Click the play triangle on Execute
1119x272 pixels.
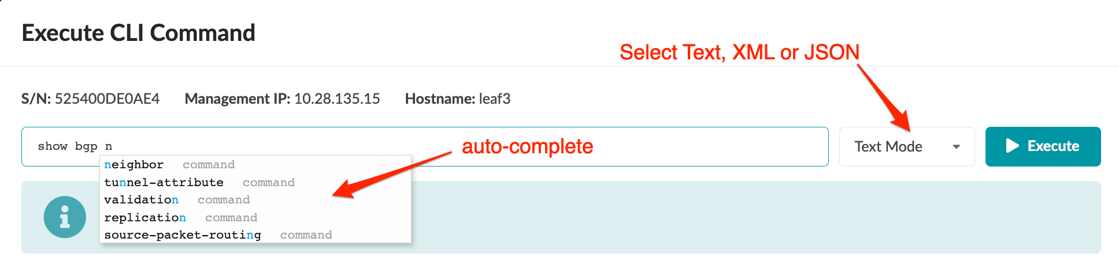tap(1012, 146)
